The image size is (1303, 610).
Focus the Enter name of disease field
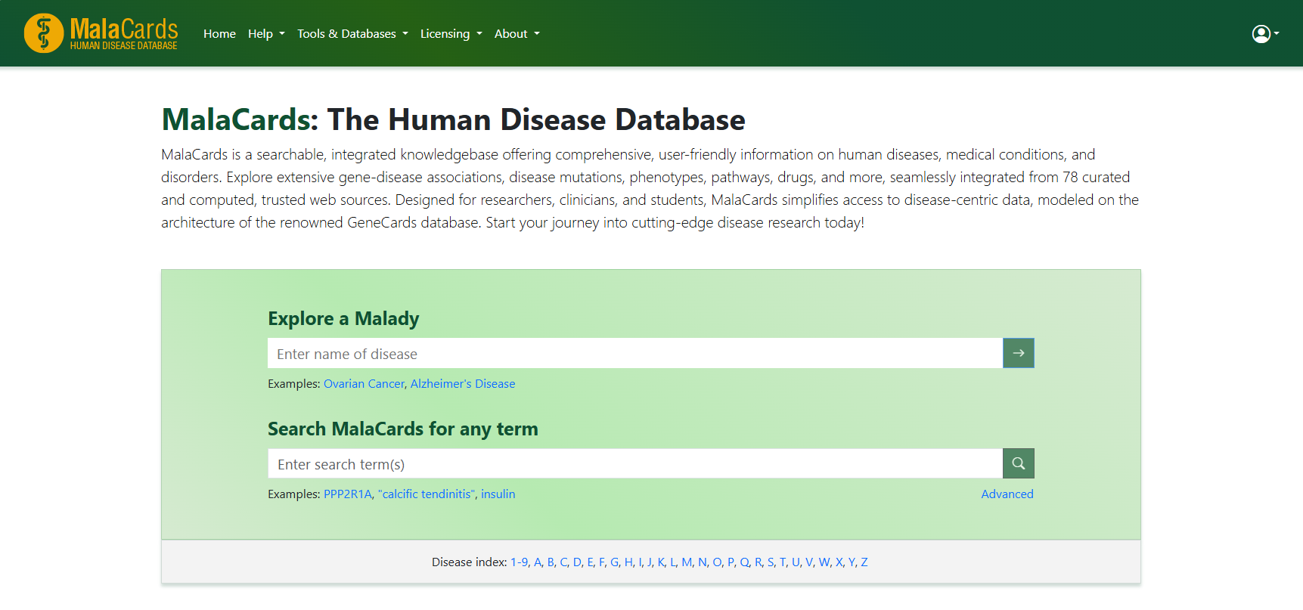coord(635,353)
